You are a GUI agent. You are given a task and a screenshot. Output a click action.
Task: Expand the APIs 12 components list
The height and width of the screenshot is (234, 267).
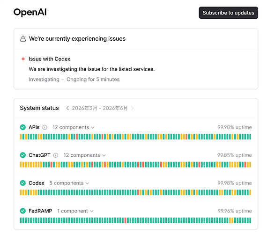click(x=74, y=127)
